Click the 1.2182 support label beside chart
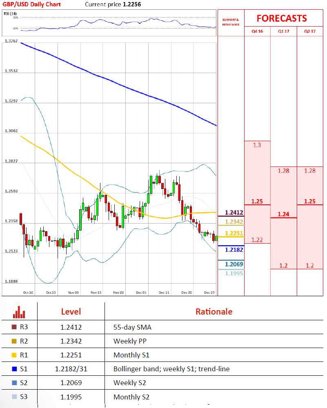The height and width of the screenshot is (408, 327). pyautogui.click(x=234, y=250)
